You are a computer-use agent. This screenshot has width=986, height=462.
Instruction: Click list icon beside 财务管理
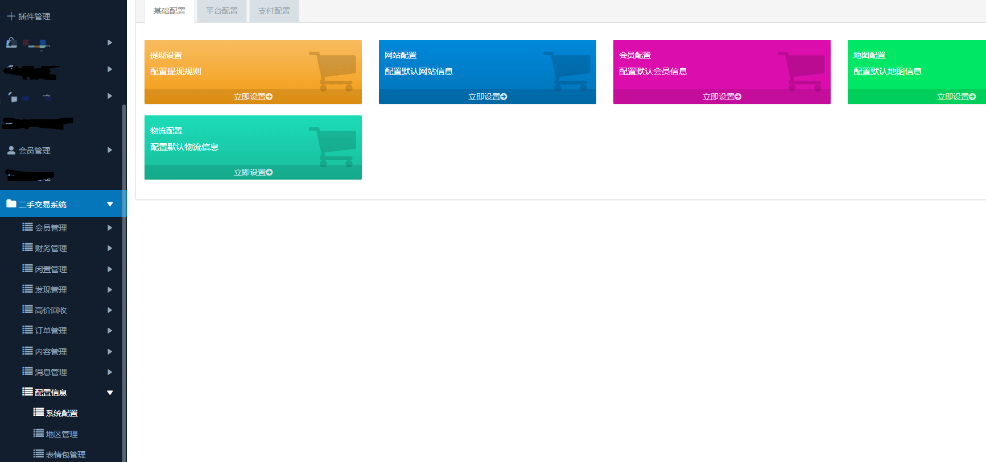coord(27,248)
